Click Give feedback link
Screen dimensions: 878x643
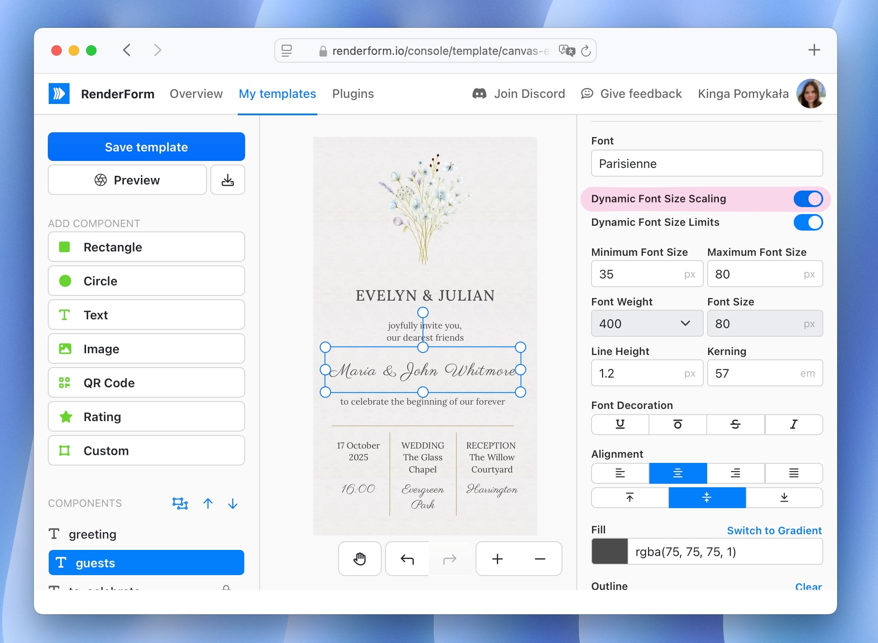tap(631, 94)
